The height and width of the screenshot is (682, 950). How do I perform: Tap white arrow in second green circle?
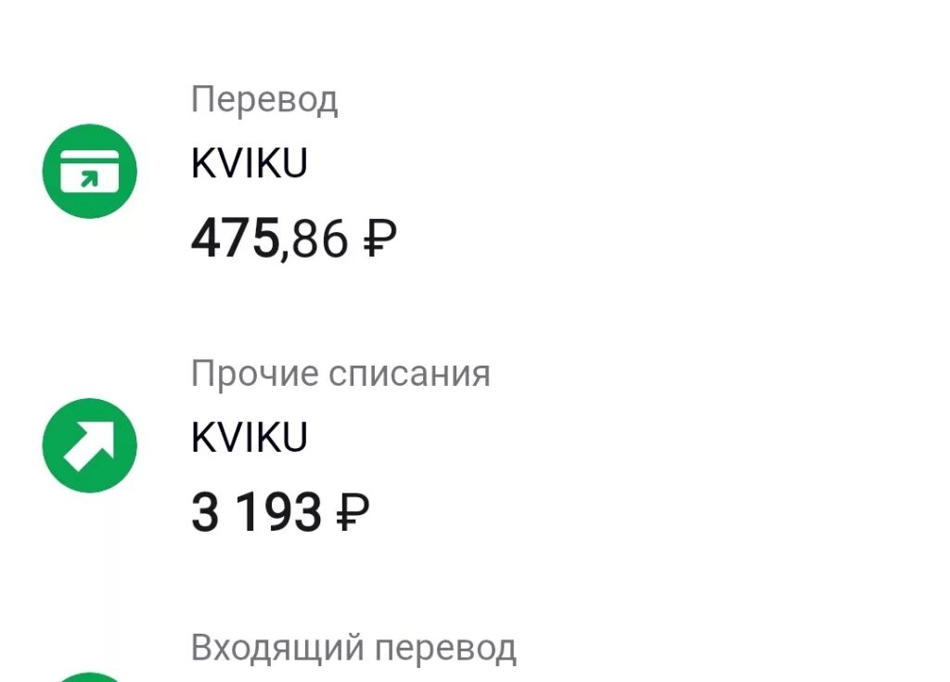[90, 445]
